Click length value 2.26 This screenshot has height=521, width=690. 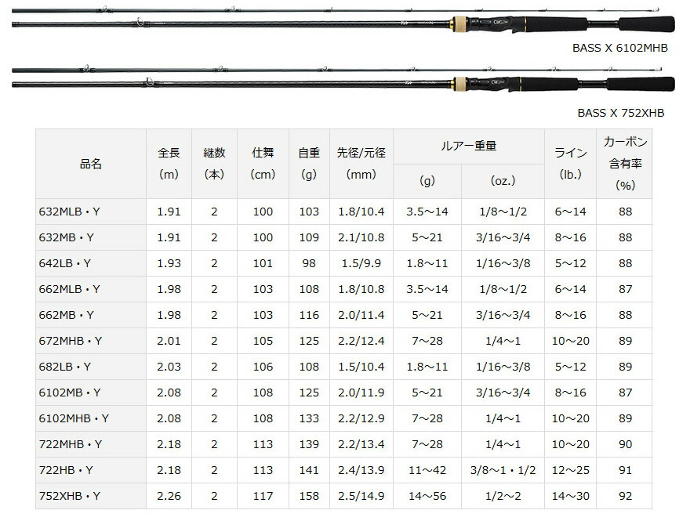169,496
